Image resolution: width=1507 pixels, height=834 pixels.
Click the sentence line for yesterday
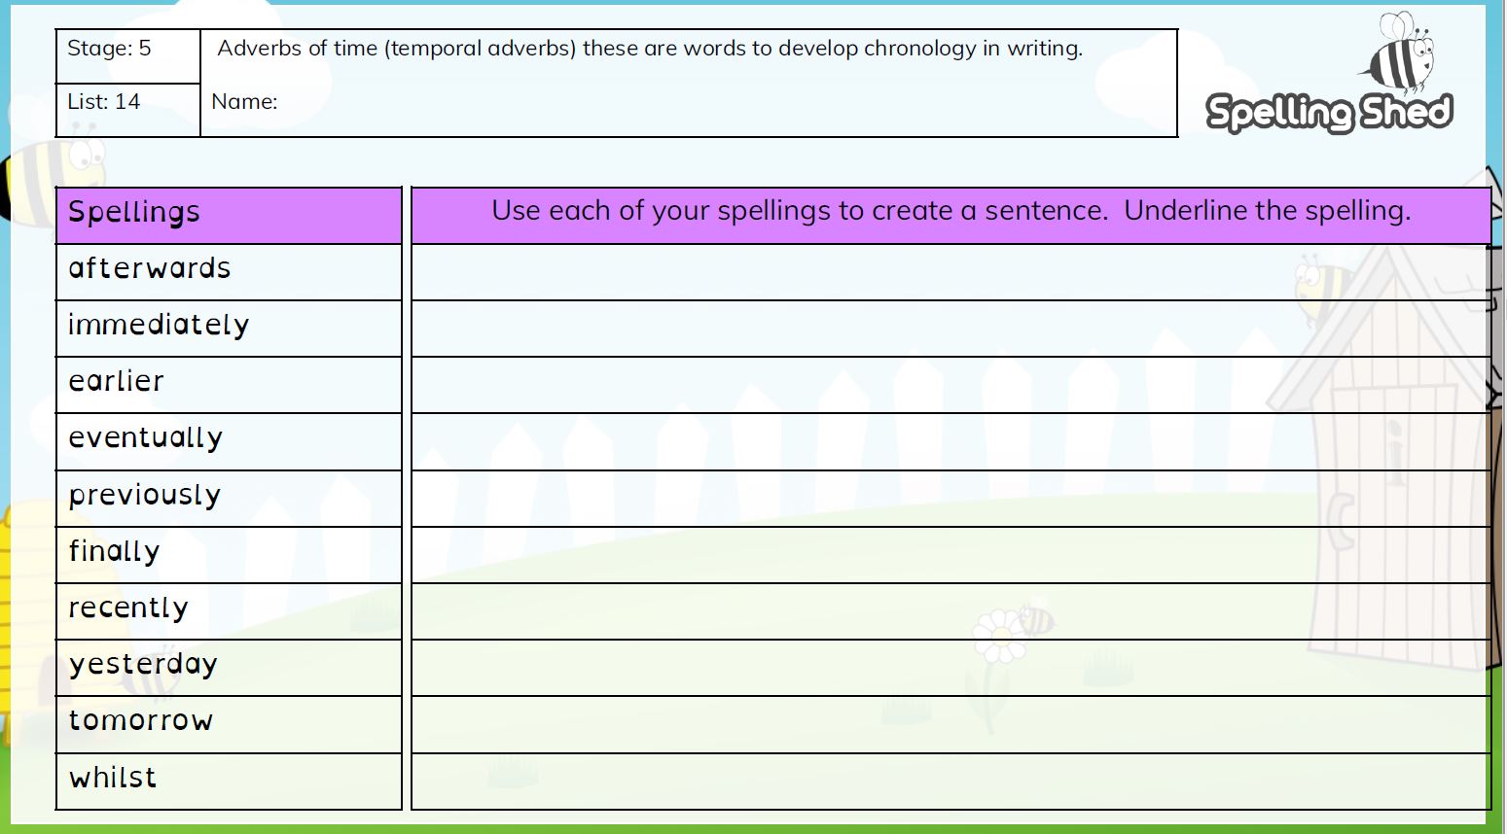(950, 668)
